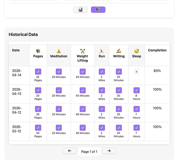This screenshot has width=179, height=166.
Task: Click the weight lifter icon in header
Action: click(83, 51)
